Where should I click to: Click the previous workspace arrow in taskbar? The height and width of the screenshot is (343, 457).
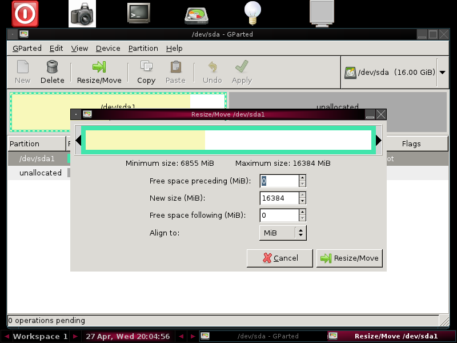pos(6,336)
